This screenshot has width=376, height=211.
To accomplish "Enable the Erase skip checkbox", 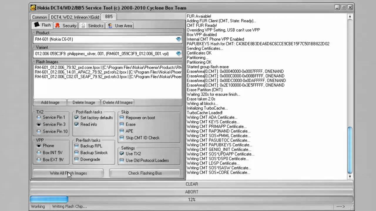I will coord(122,124).
